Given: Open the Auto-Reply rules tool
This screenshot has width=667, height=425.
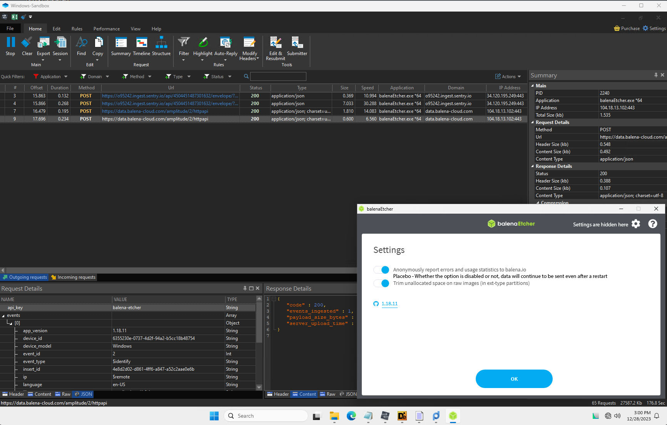Looking at the screenshot, I should [x=226, y=42].
